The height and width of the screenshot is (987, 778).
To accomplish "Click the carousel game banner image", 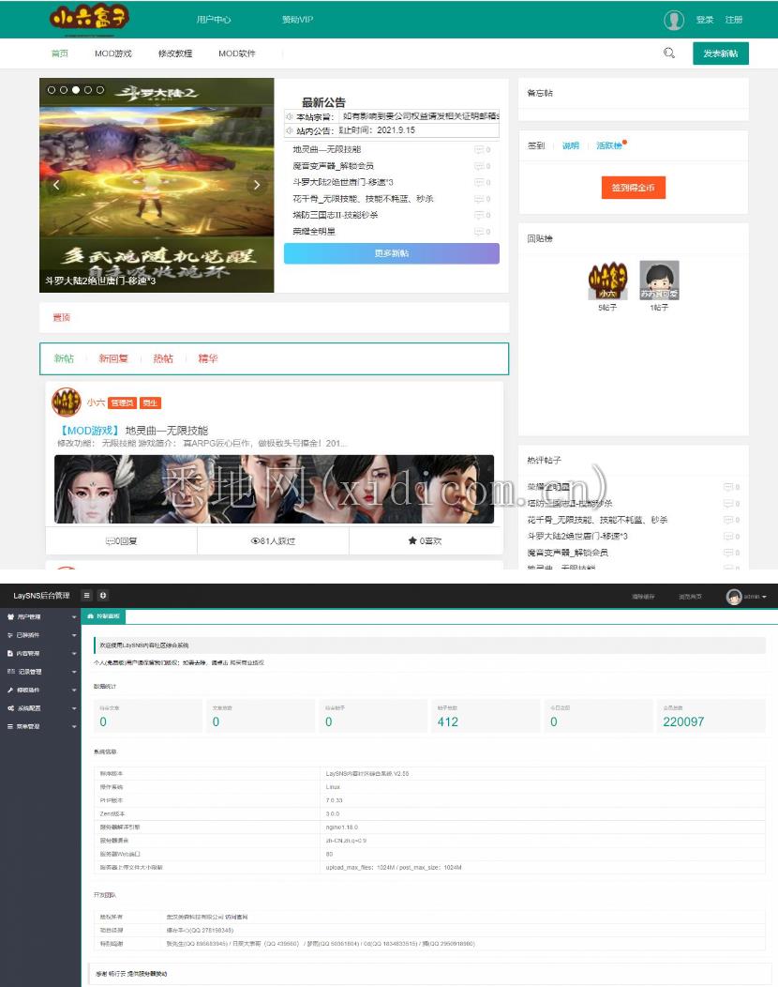I will click(157, 185).
